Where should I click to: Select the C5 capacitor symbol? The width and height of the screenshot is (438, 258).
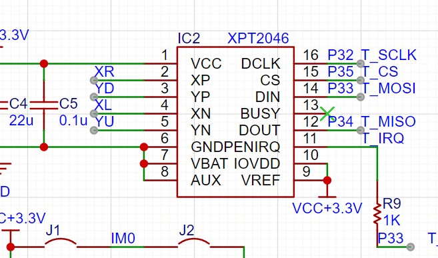pos(44,105)
